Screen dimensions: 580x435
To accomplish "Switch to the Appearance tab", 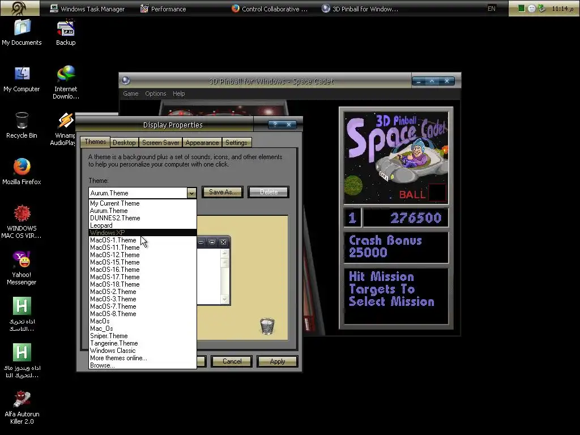I will (x=202, y=143).
